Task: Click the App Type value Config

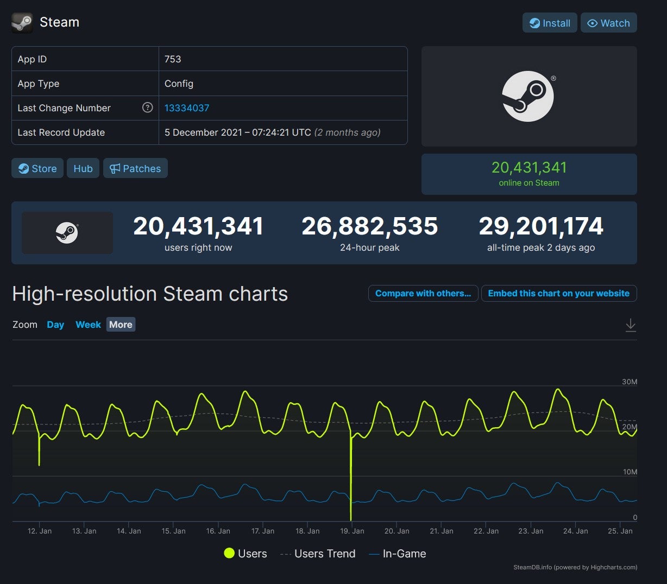Action: [x=179, y=84]
